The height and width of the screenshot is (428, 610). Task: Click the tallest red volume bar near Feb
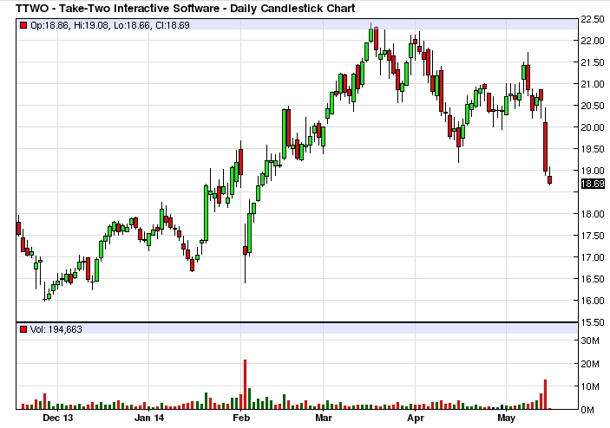(x=245, y=384)
